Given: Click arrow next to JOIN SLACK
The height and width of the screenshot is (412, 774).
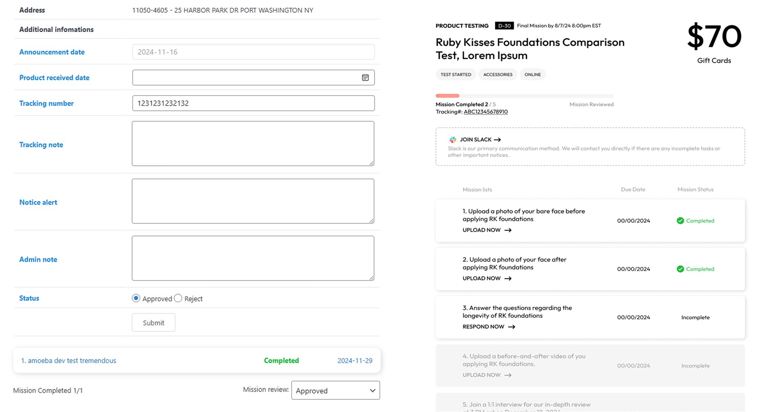Looking at the screenshot, I should (498, 140).
